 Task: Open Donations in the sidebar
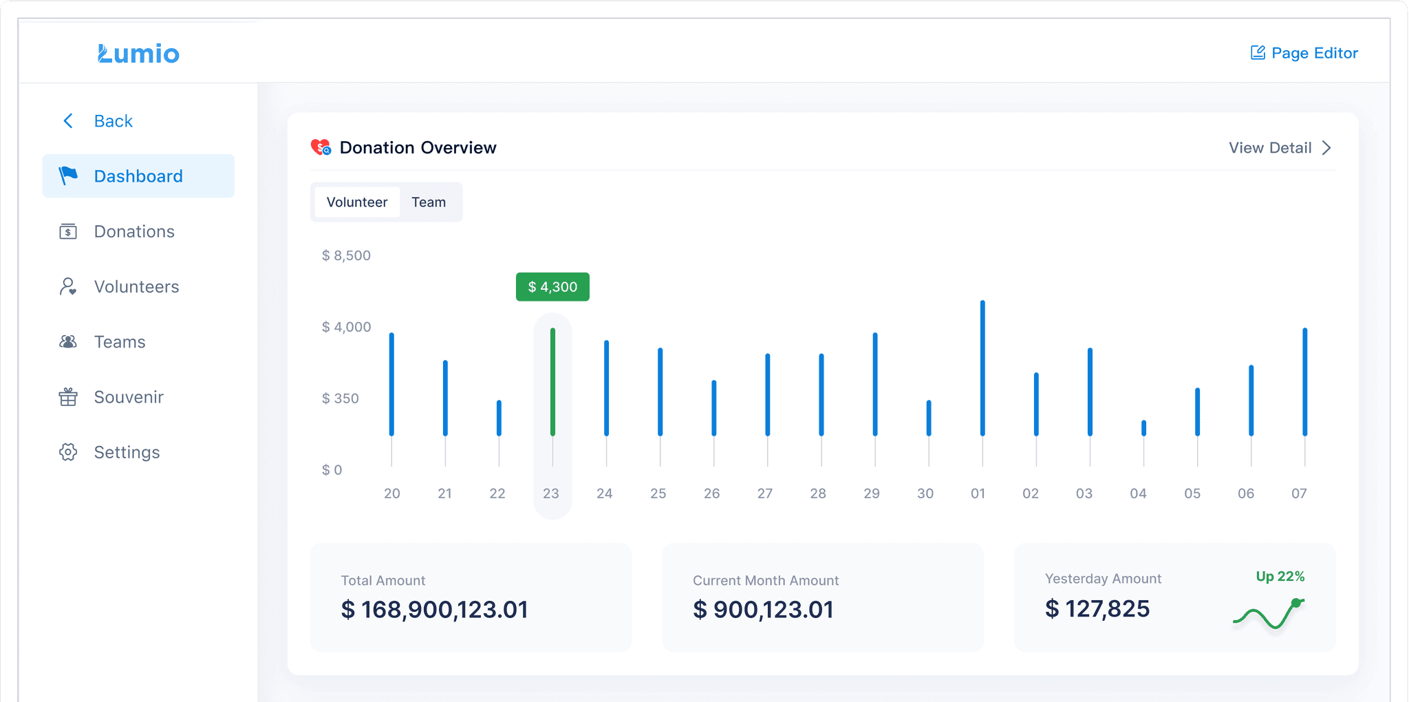(138, 231)
